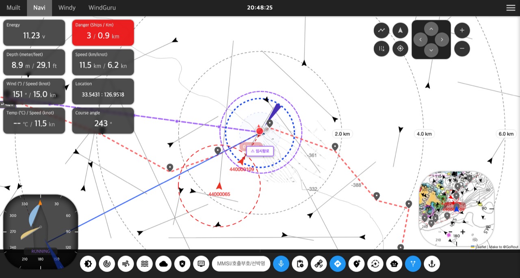Screen dimensions: 520x278
Task: Click the satellite icon
Action: coord(319,264)
